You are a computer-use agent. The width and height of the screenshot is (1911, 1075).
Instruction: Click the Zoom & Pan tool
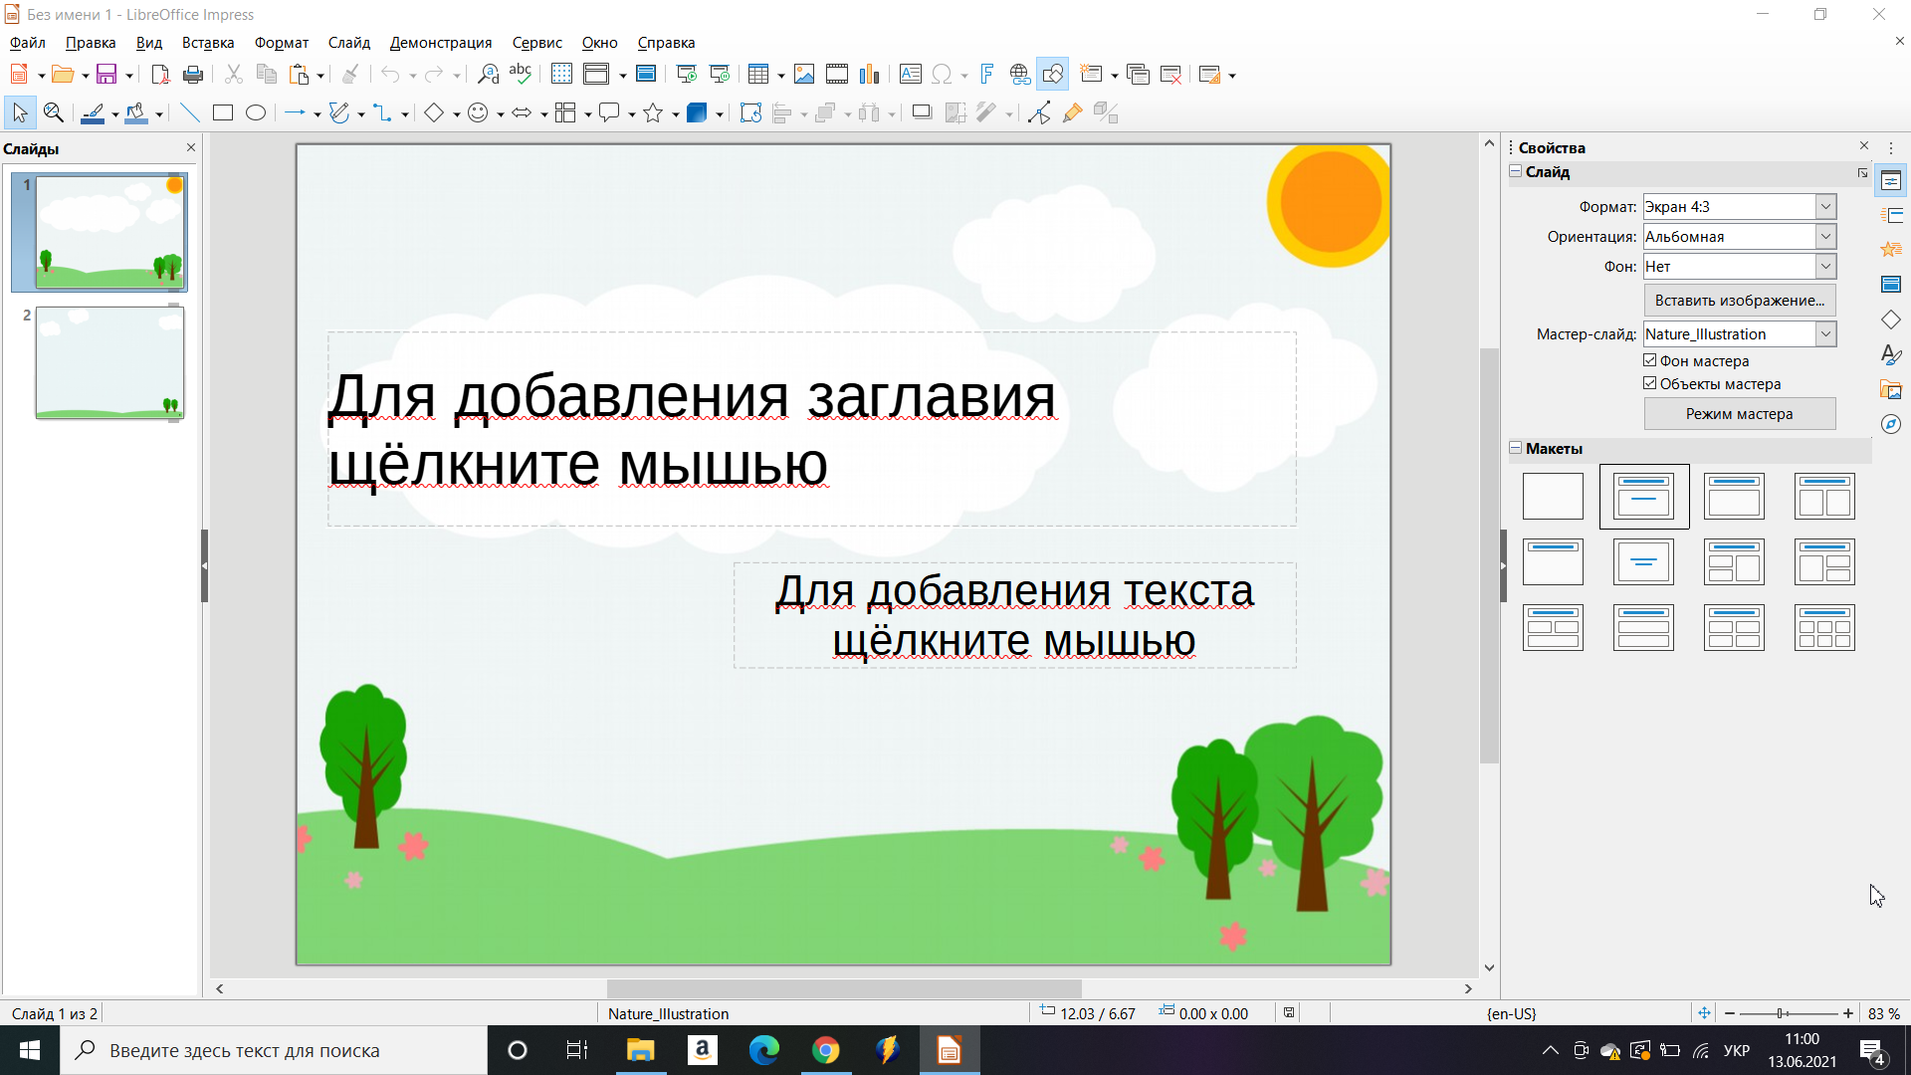point(54,113)
